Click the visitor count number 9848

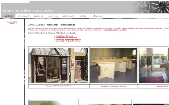pyautogui.click(x=12, y=24)
